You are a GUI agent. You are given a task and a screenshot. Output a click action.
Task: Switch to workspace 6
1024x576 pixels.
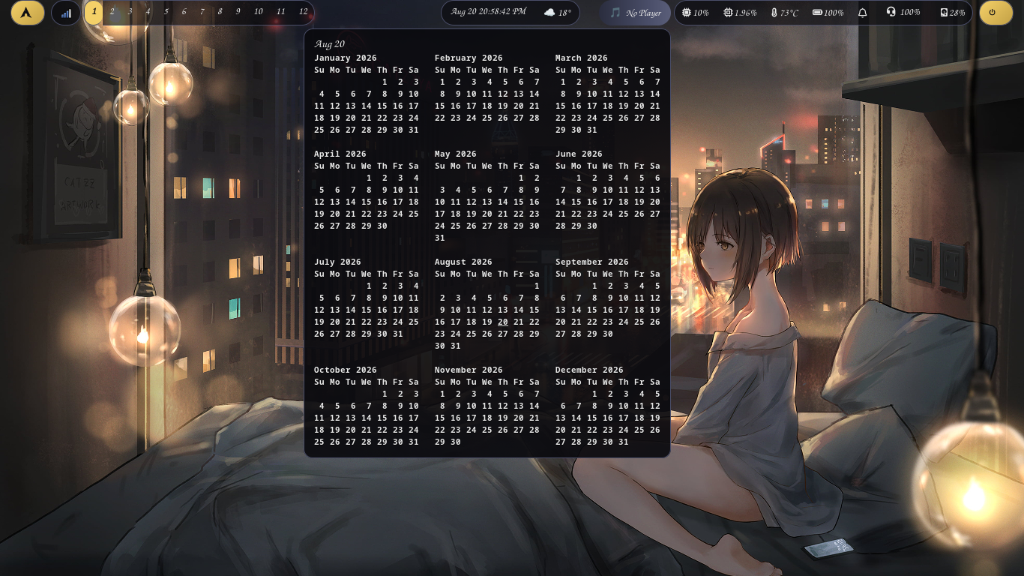click(x=184, y=12)
